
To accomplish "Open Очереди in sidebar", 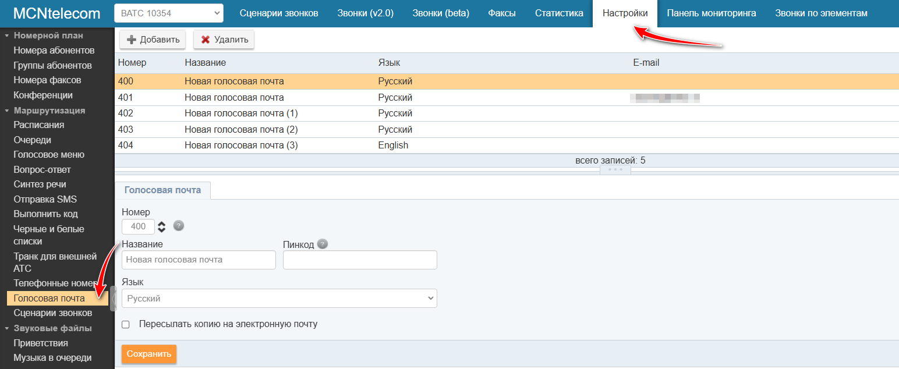I will click(33, 140).
